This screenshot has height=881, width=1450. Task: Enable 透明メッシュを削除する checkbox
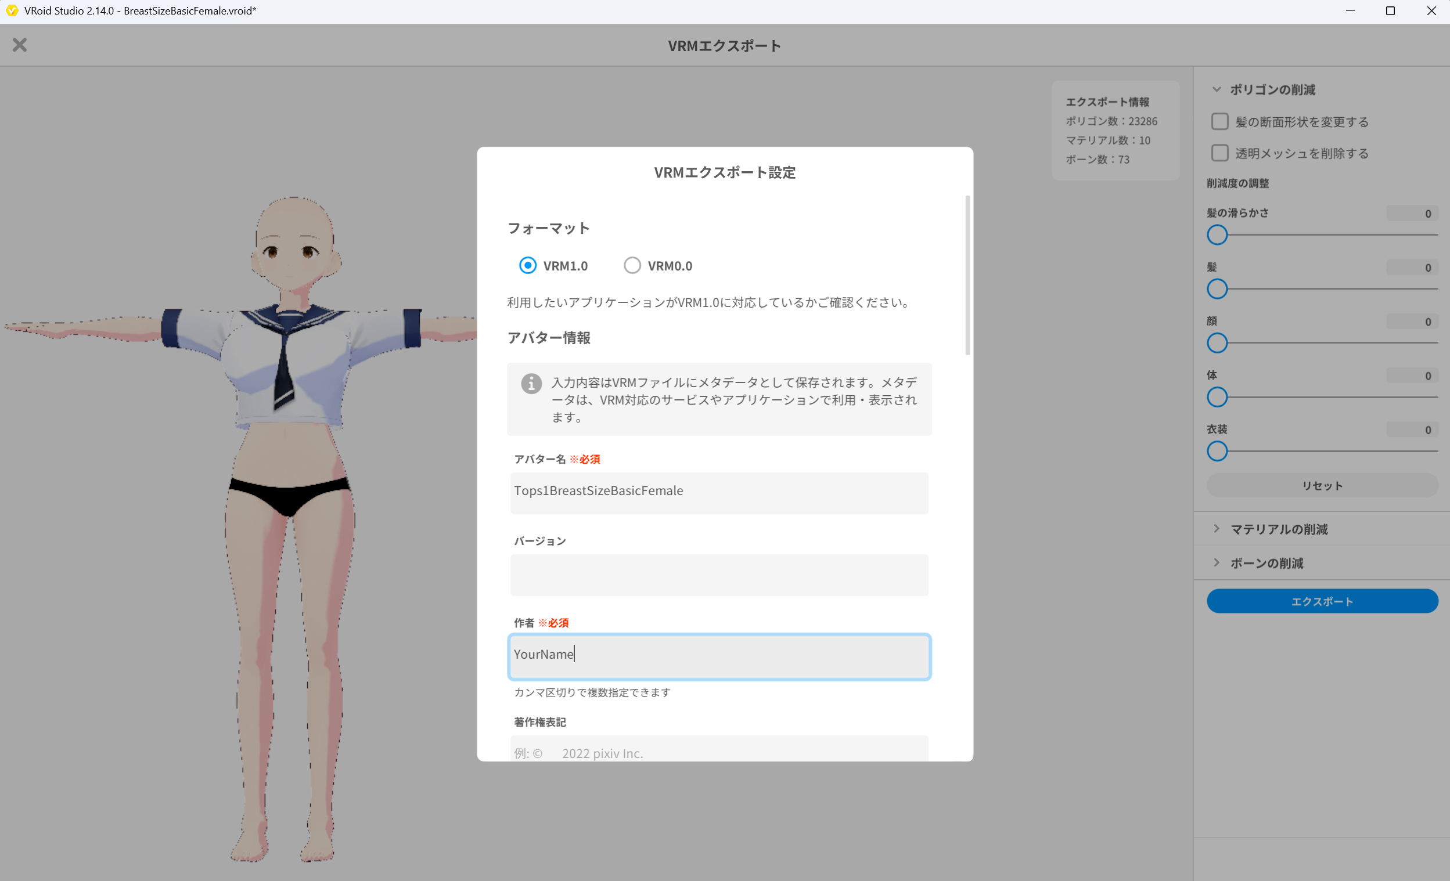tap(1220, 153)
